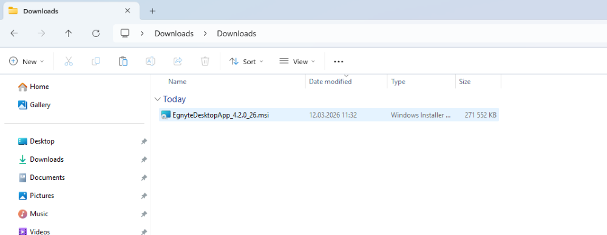Go back with the left arrow
Image resolution: width=607 pixels, height=235 pixels.
tap(14, 34)
